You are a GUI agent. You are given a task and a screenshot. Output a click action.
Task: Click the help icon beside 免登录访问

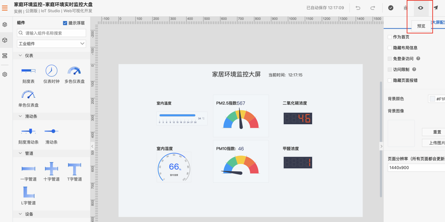(x=418, y=59)
